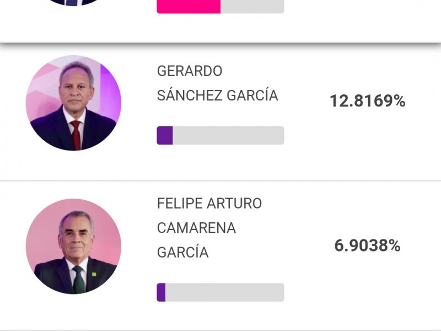Click the pink filled portion of top bar

coord(189,7)
